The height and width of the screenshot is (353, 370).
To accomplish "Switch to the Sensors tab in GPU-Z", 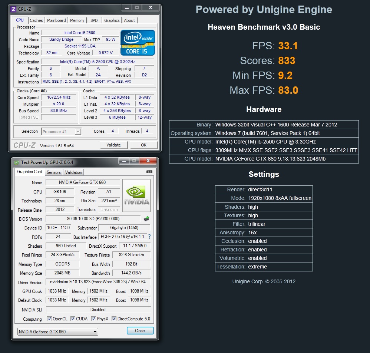I will pyautogui.click(x=53, y=172).
